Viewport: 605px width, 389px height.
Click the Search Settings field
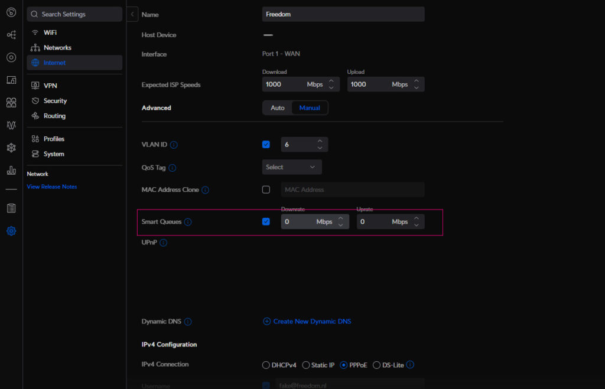coord(74,14)
